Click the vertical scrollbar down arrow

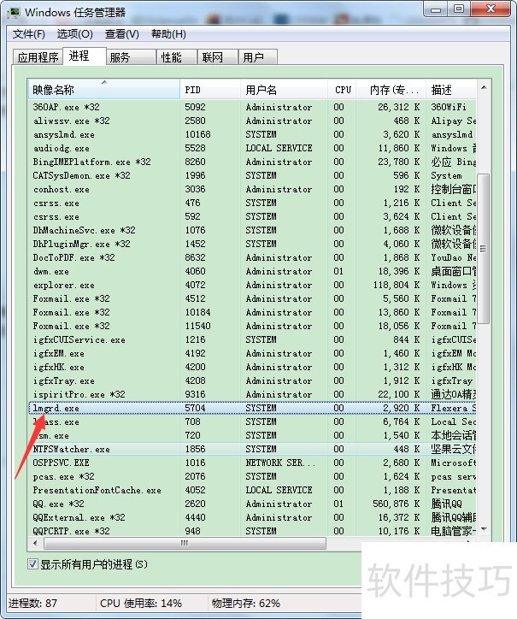484,529
